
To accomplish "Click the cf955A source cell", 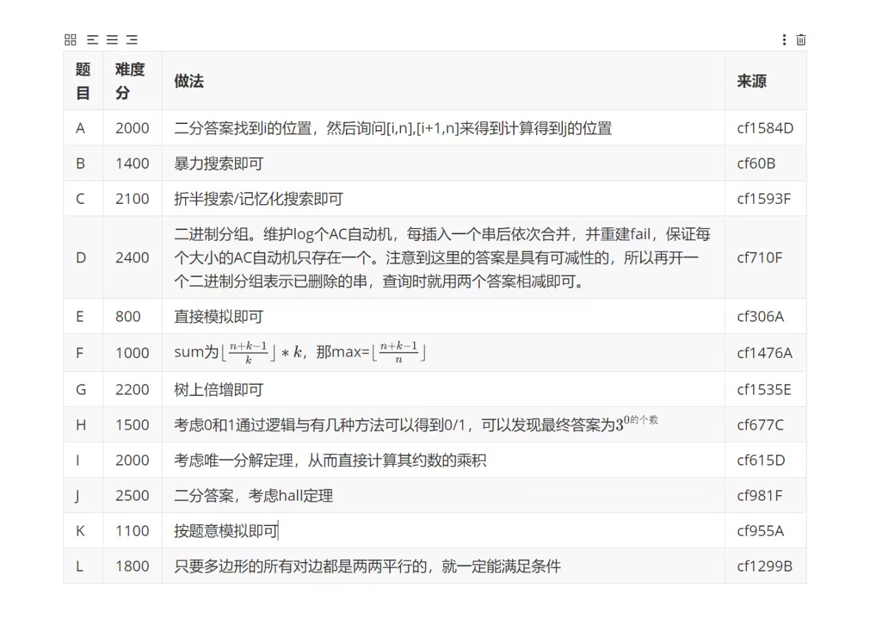I will coord(766,531).
